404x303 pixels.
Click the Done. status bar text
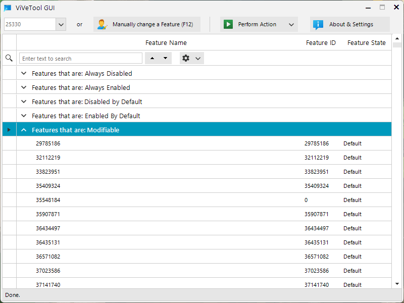point(12,295)
